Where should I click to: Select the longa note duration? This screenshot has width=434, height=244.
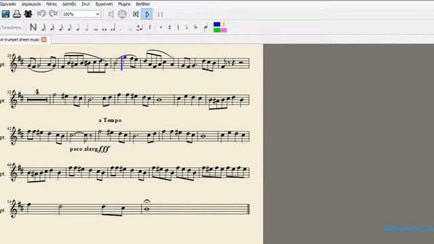click(x=113, y=27)
